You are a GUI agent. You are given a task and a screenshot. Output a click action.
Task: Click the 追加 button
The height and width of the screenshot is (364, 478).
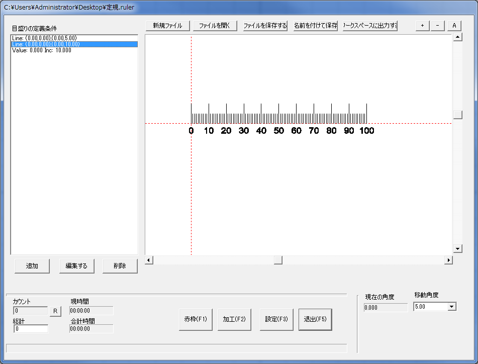[32, 266]
